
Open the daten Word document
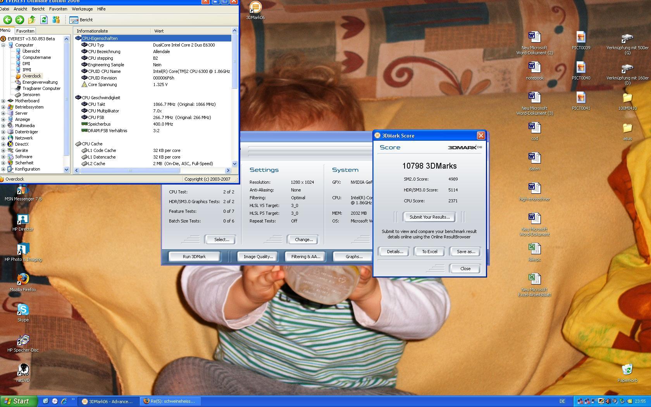[534, 161]
